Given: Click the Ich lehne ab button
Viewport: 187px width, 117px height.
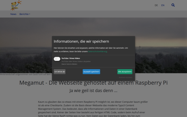Looking at the screenshot, I should 60,72.
